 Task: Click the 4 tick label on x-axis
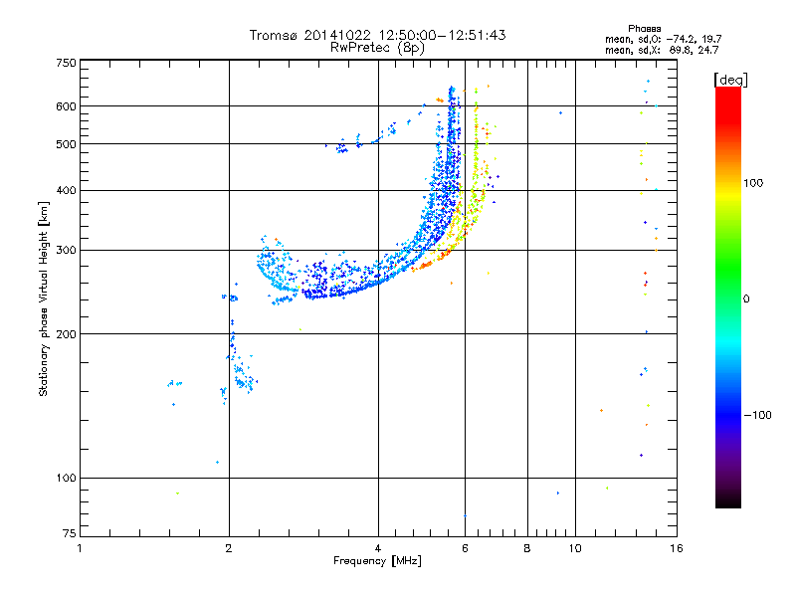coord(378,548)
